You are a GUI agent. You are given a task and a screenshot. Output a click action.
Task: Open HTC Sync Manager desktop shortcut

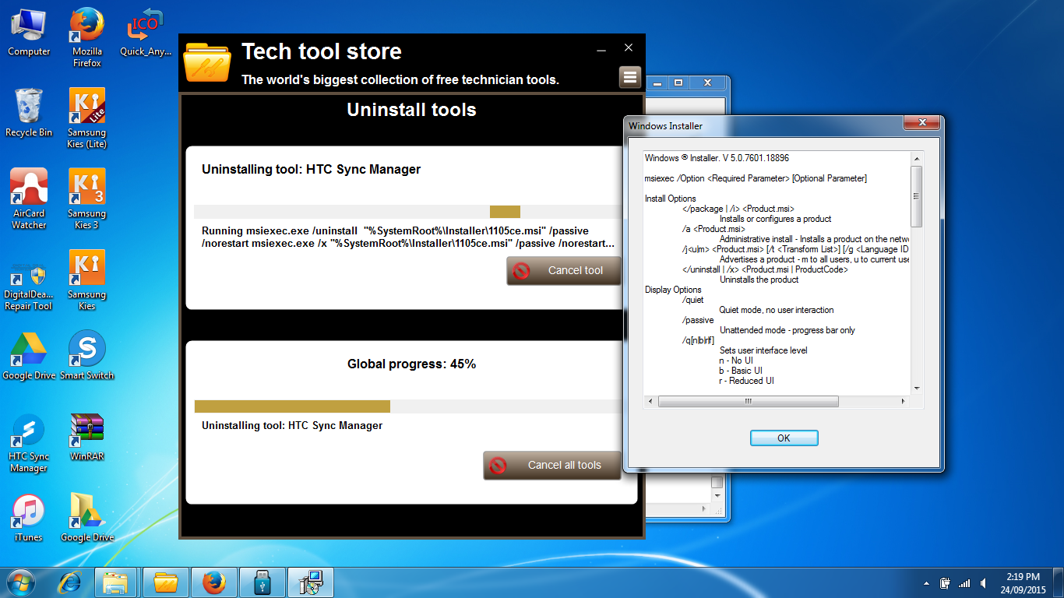click(29, 442)
